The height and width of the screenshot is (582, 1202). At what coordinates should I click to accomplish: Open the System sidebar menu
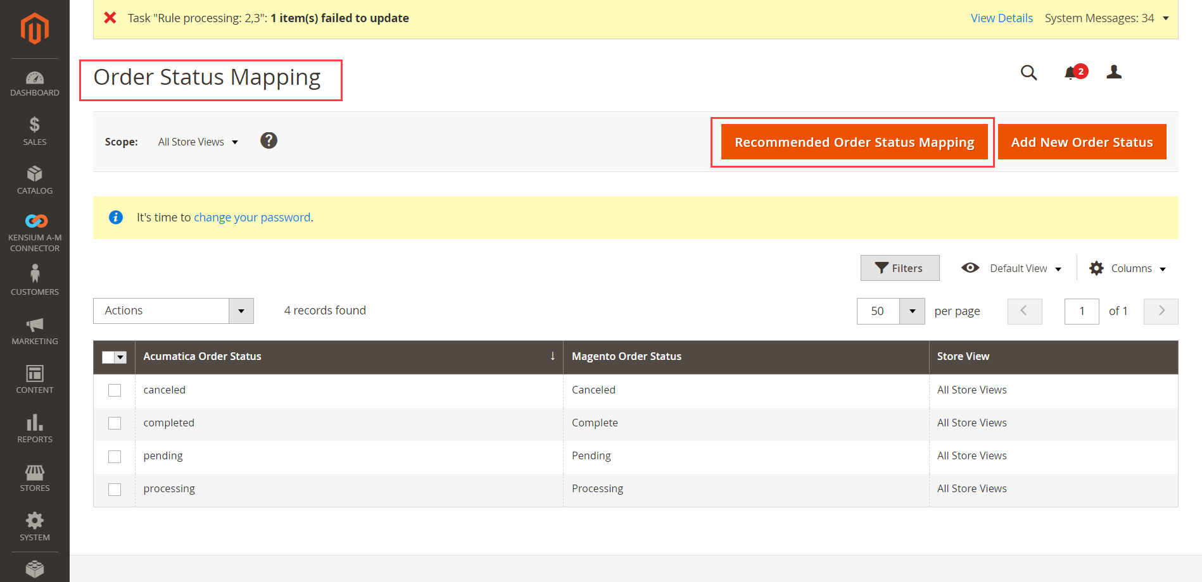[x=35, y=526]
